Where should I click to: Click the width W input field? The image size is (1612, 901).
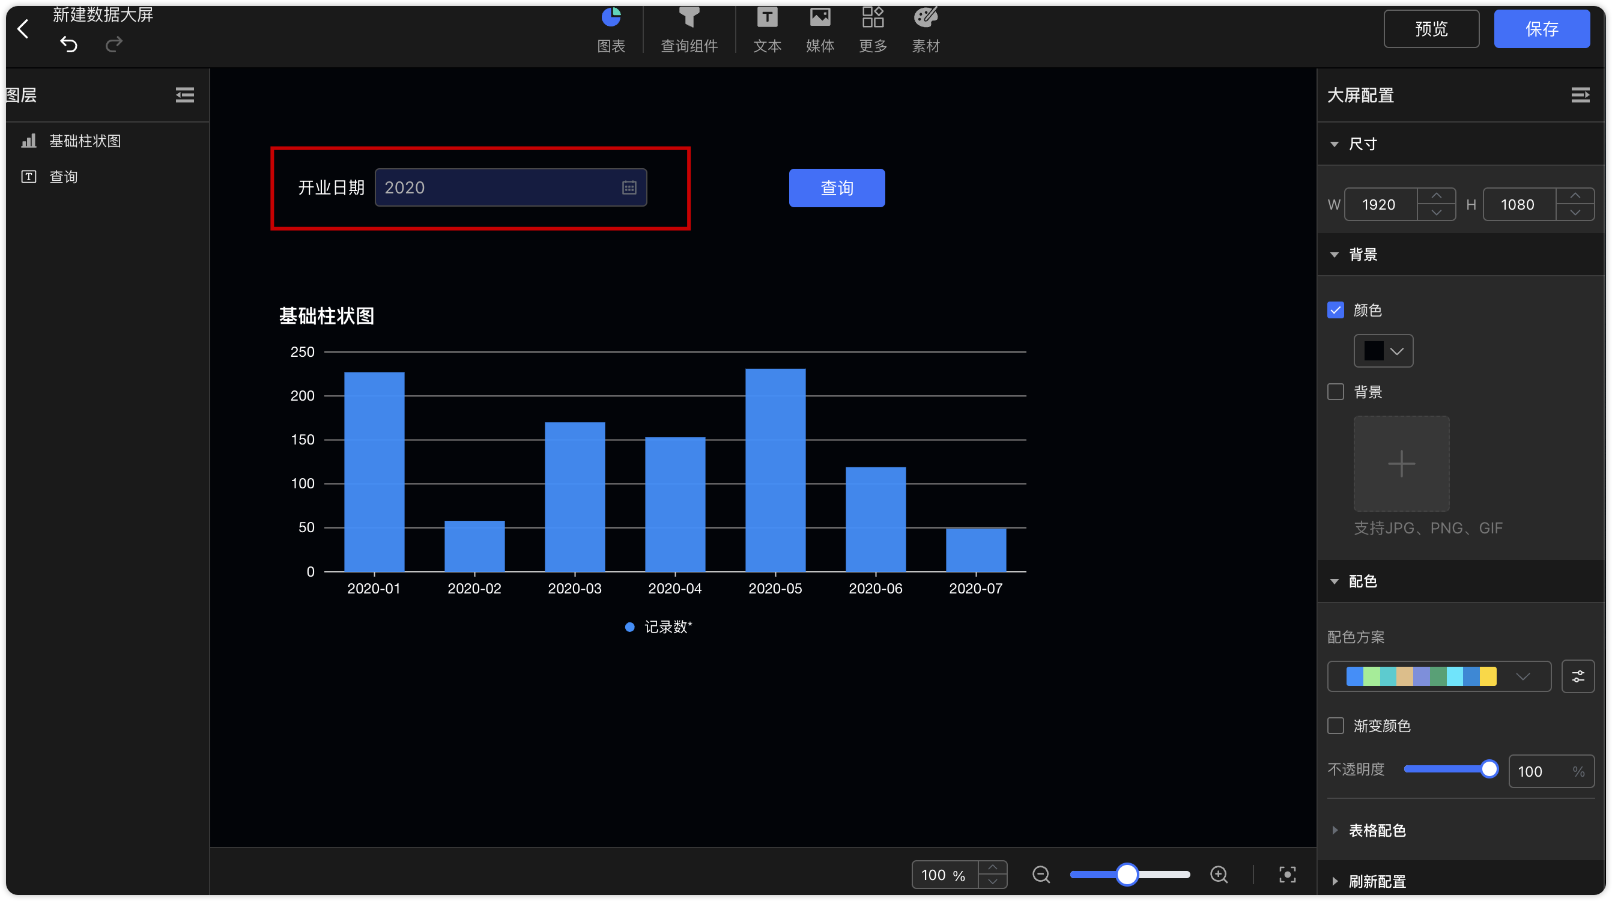[x=1380, y=204]
